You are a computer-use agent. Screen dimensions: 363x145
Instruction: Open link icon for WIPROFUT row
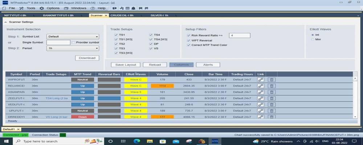coord(261,79)
